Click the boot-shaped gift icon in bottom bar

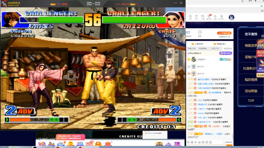pyautogui.click(x=51, y=144)
